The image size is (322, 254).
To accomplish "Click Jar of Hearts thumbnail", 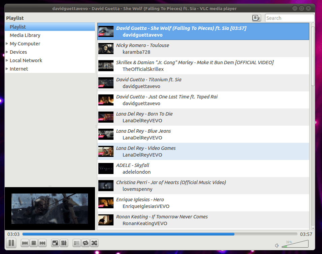I will [106, 185].
